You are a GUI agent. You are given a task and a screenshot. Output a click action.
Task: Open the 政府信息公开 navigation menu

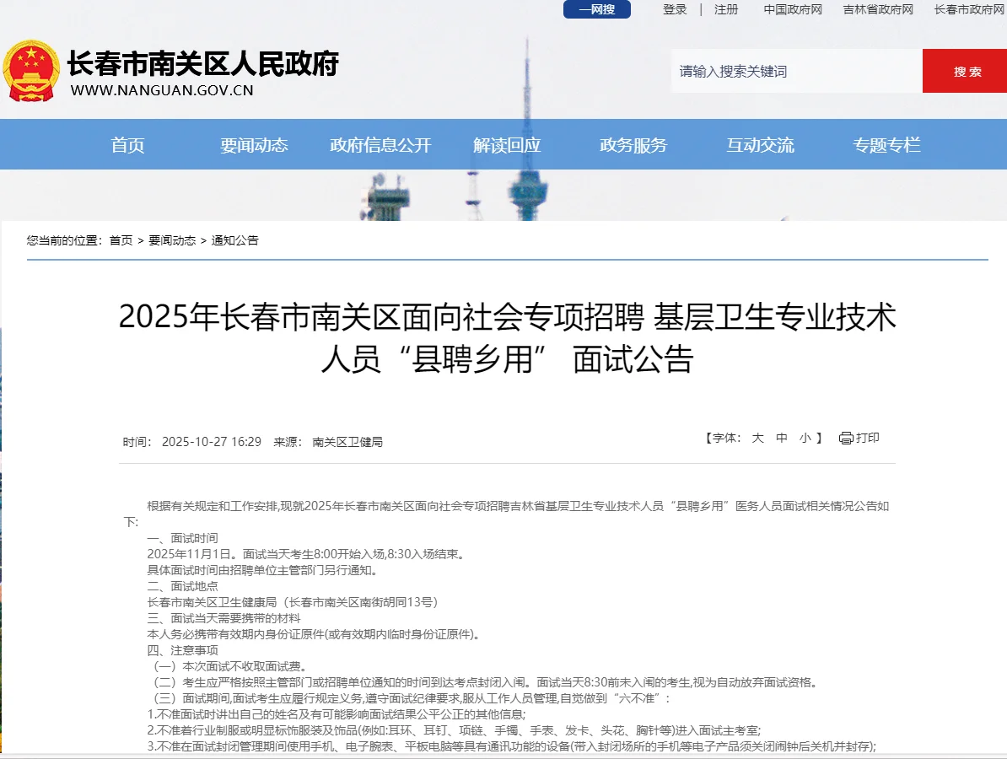tap(380, 144)
